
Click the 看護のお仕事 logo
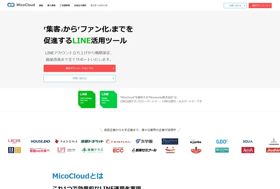(x=40, y=150)
